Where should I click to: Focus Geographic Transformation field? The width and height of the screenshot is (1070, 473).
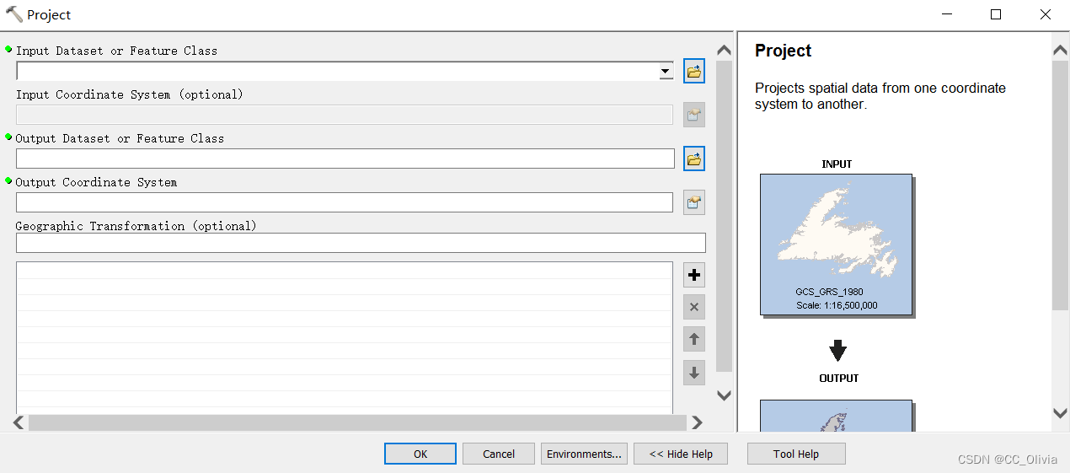click(x=361, y=243)
